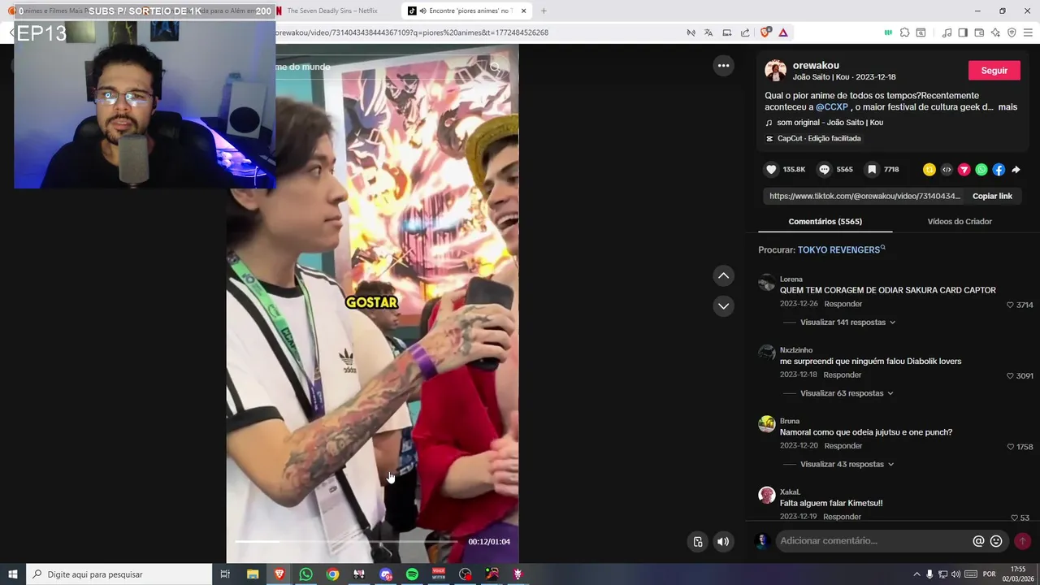Screen dimensions: 1040x585
Task: Open orewakou profile name
Action: click(816, 65)
